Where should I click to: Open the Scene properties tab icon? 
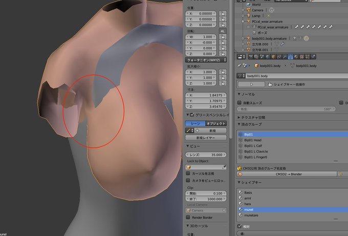(262, 57)
